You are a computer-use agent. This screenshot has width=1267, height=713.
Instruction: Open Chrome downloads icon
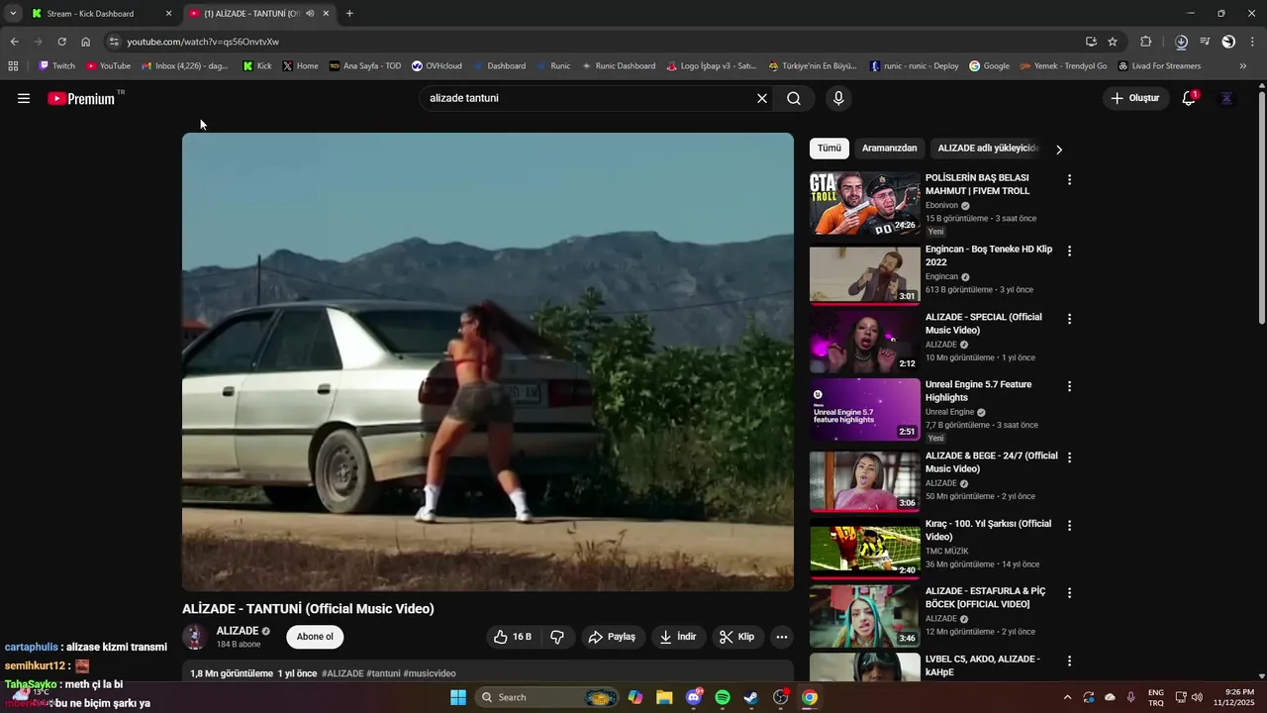[1181, 42]
